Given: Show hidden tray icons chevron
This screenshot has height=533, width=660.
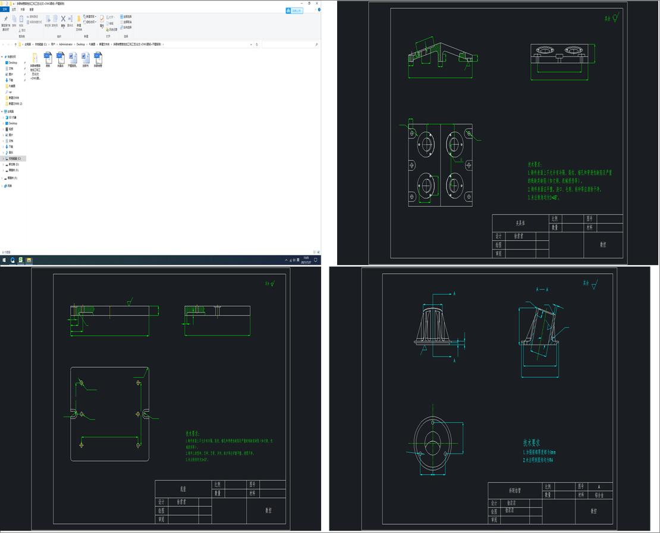Looking at the screenshot, I should (x=286, y=260).
